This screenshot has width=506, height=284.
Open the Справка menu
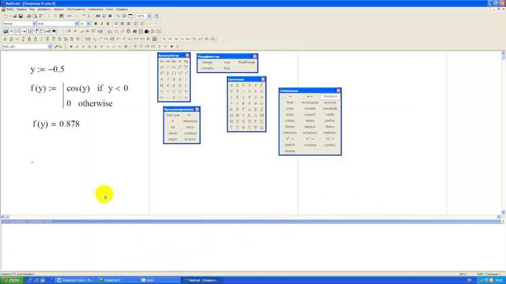point(121,9)
